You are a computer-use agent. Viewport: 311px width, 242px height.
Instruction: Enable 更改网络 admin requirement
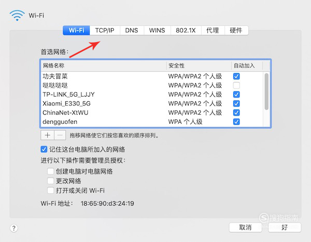pyautogui.click(x=51, y=181)
